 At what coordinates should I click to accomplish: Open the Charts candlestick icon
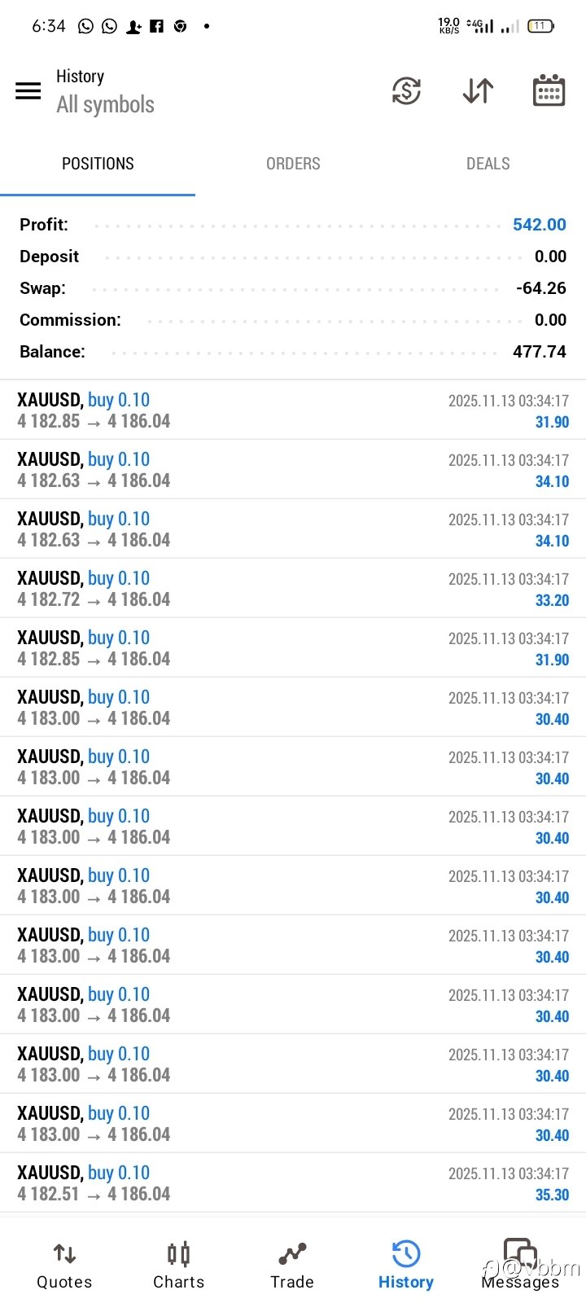pos(178,1254)
